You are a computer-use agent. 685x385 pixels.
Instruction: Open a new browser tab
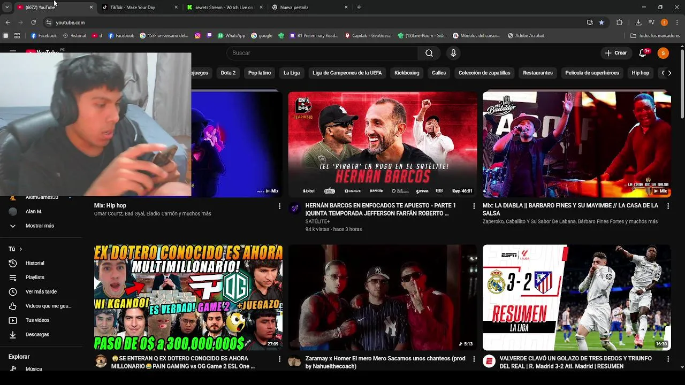(359, 7)
